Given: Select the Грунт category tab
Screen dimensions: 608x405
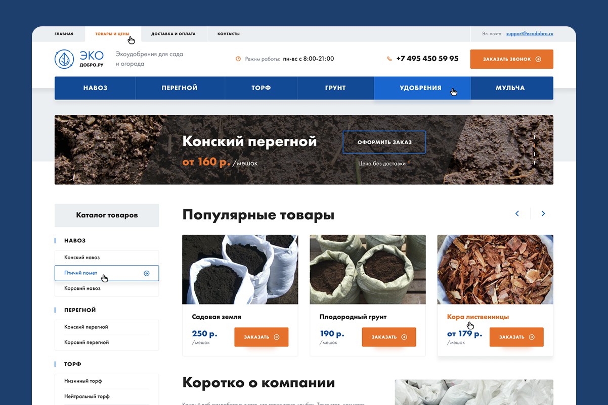Looking at the screenshot, I should [x=335, y=88].
